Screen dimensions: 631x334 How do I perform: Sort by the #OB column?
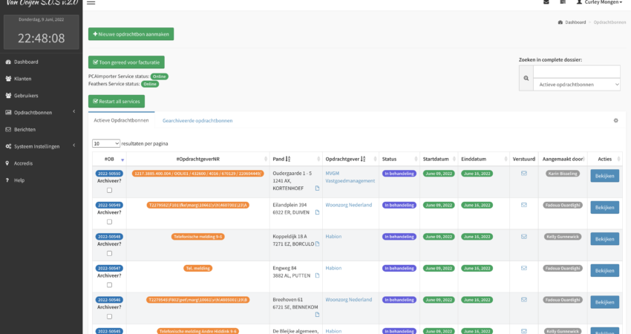pos(109,160)
